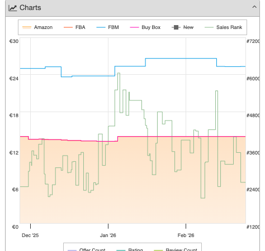Click the €18 price axis label
This screenshot has height=251, width=265.
tap(14, 115)
